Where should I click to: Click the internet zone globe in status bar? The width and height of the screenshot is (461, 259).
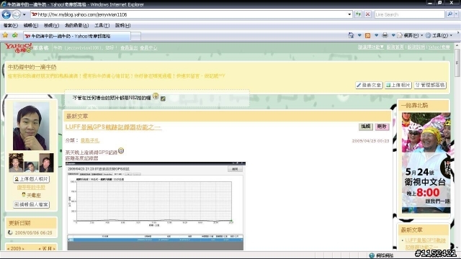point(372,255)
